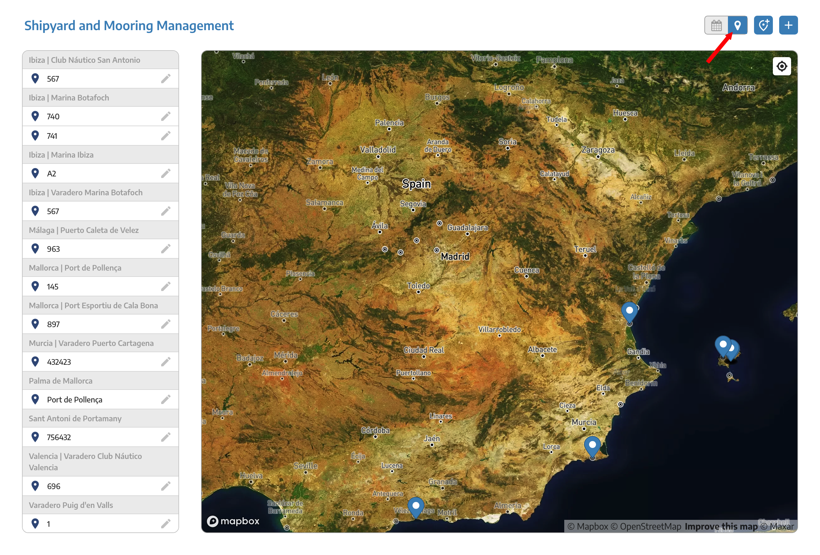Select 'Varadero Puig d'en Valls' group header
Image resolution: width=820 pixels, height=555 pixels.
pyautogui.click(x=101, y=505)
